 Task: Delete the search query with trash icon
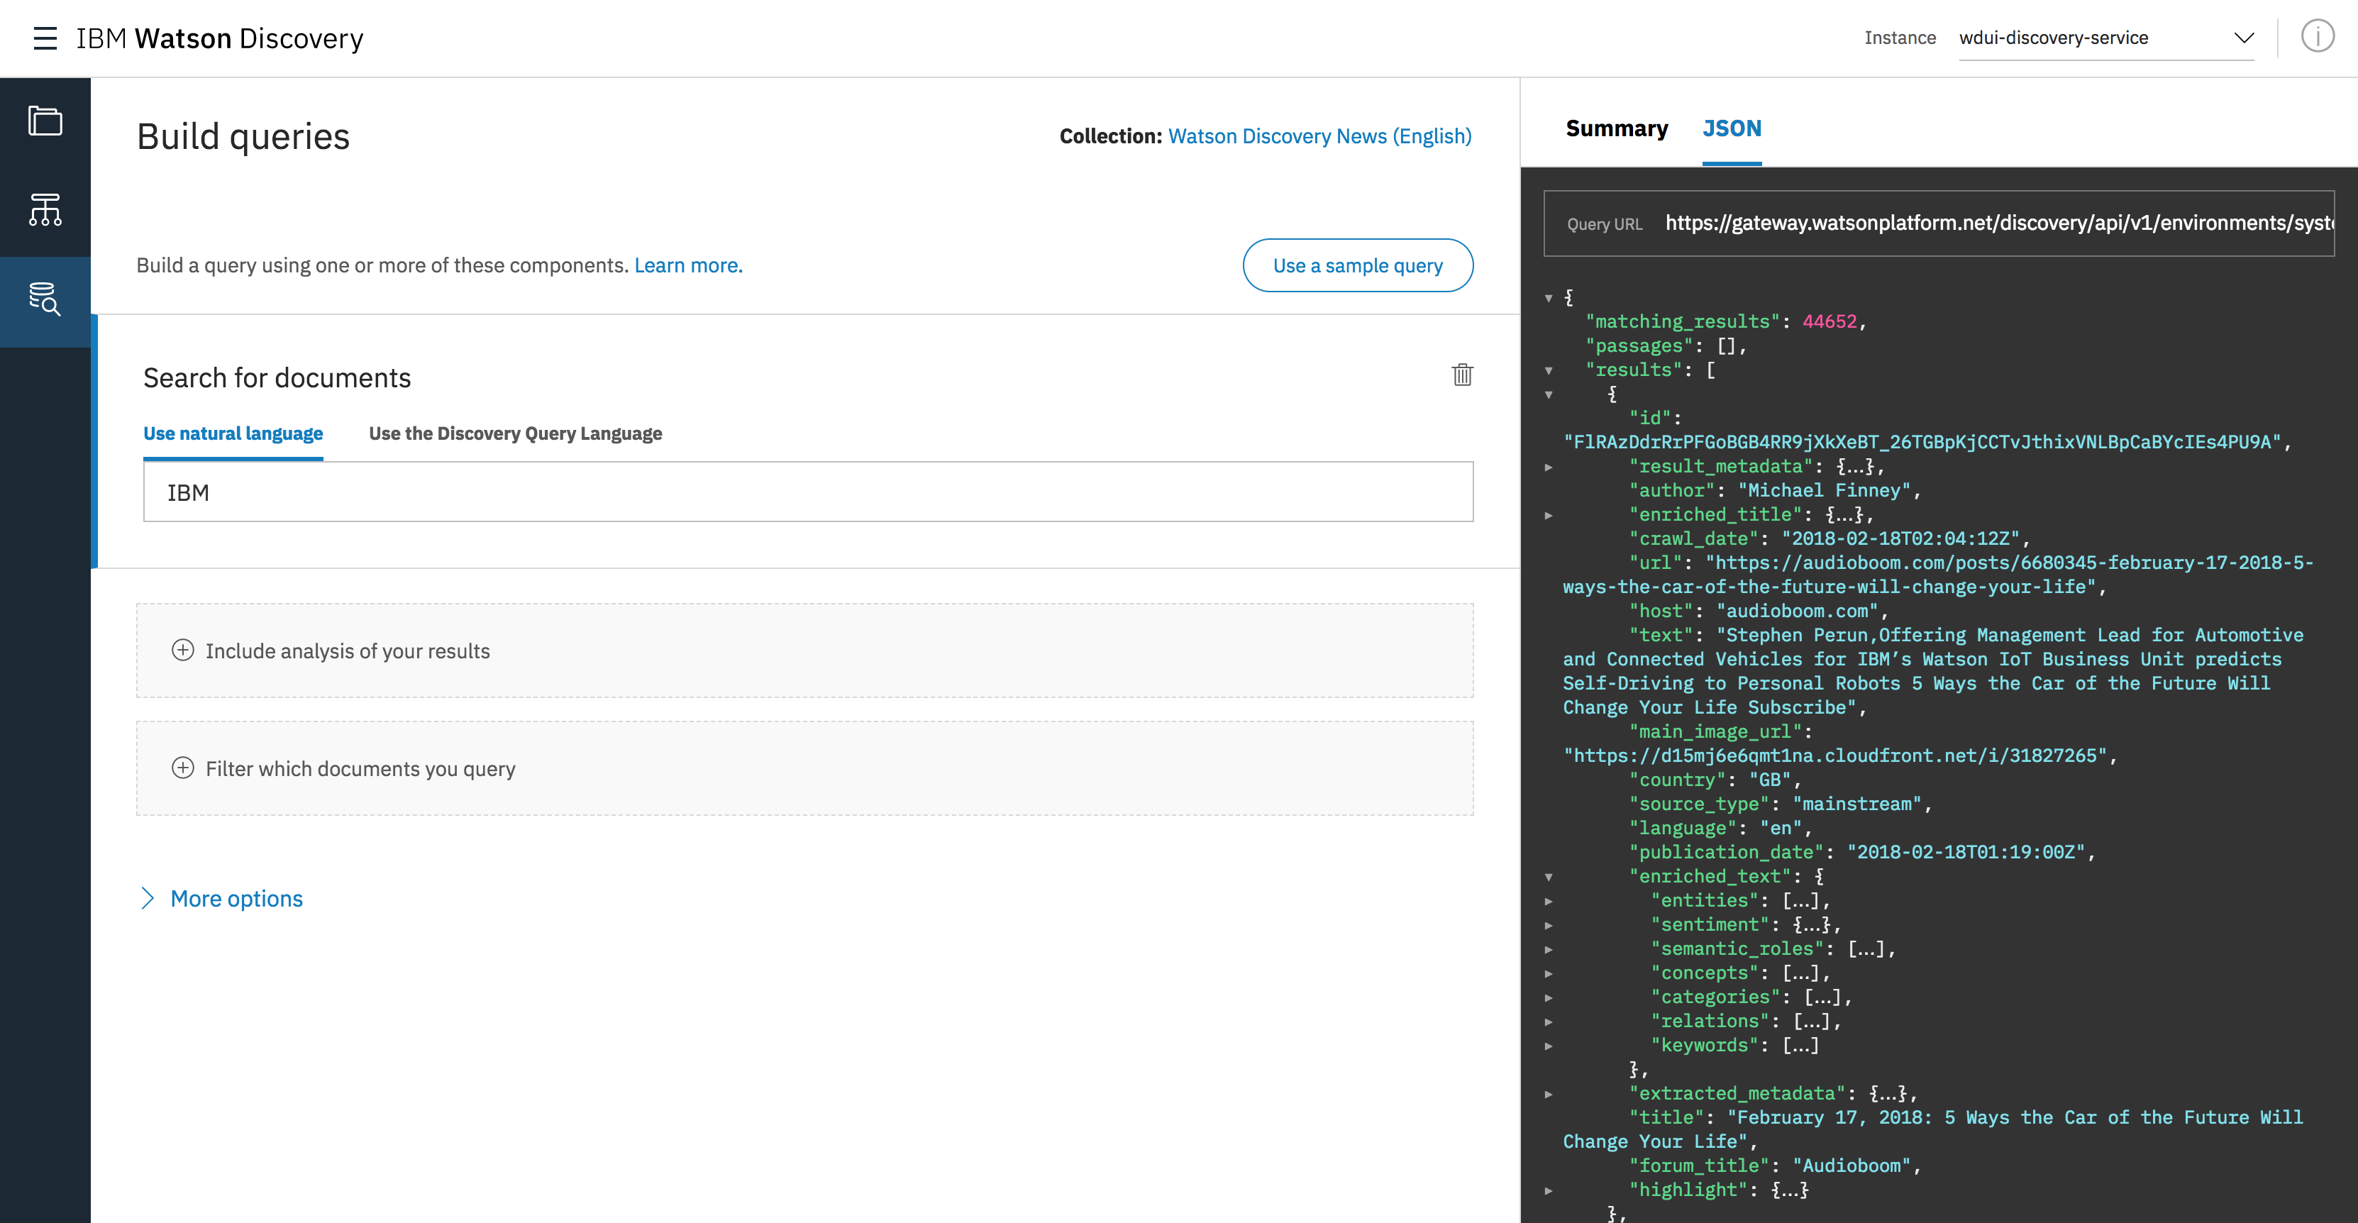coord(1462,375)
